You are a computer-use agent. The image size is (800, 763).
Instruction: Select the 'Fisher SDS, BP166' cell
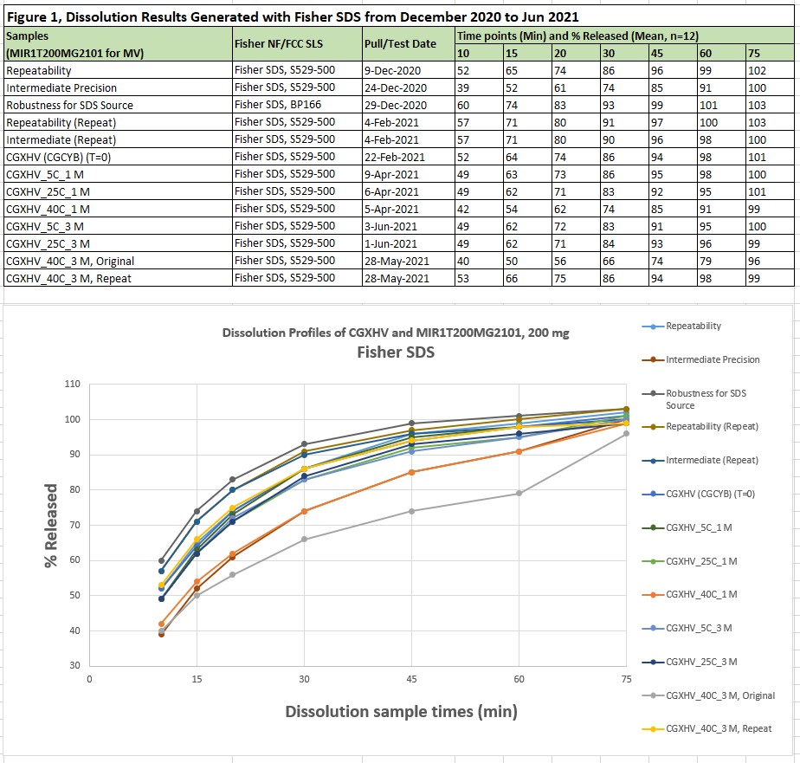point(298,105)
